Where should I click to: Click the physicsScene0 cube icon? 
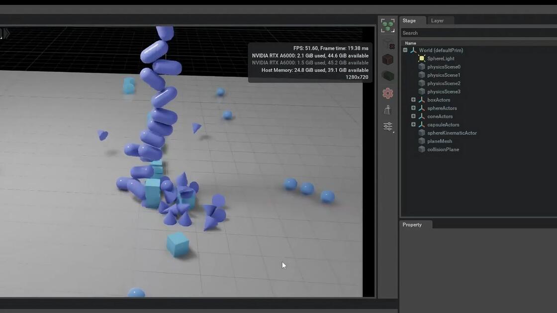coord(422,67)
